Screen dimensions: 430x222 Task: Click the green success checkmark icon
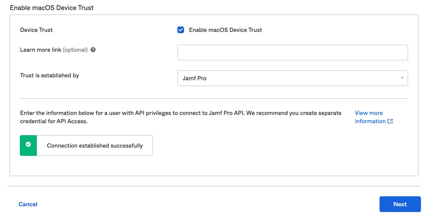[x=28, y=145]
